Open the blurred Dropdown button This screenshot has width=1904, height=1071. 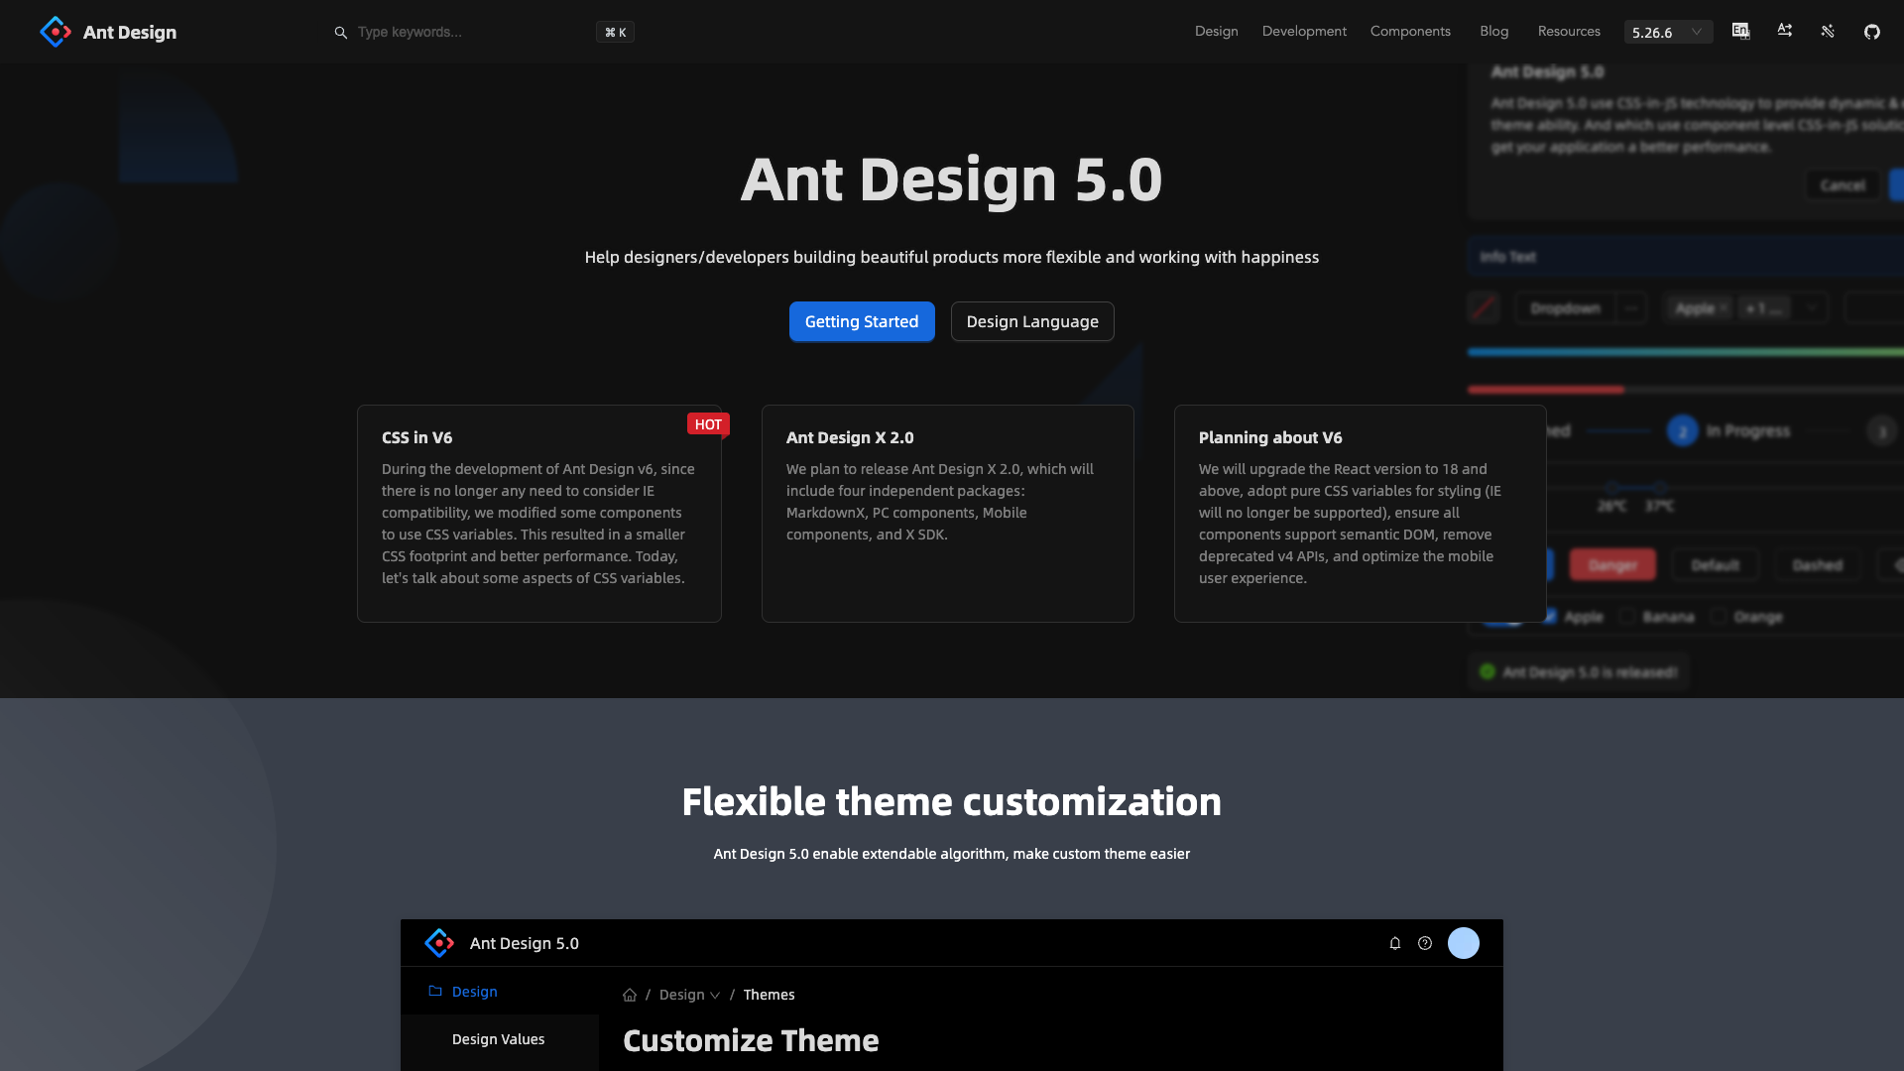point(1565,308)
